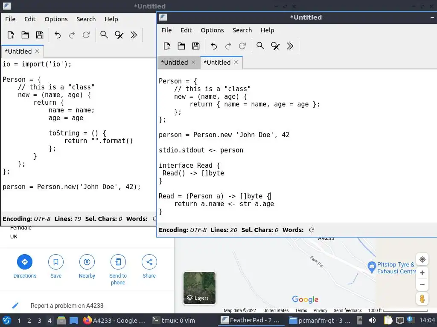Click Find magnifier icon in front FeatherPad window
Image resolution: width=437 pixels, height=327 pixels.
(x=260, y=46)
